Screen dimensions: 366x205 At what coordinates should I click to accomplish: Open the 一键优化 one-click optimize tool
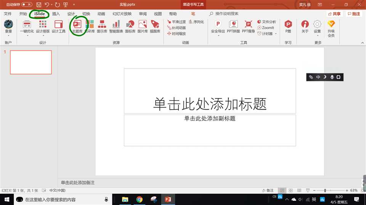pyautogui.click(x=27, y=27)
